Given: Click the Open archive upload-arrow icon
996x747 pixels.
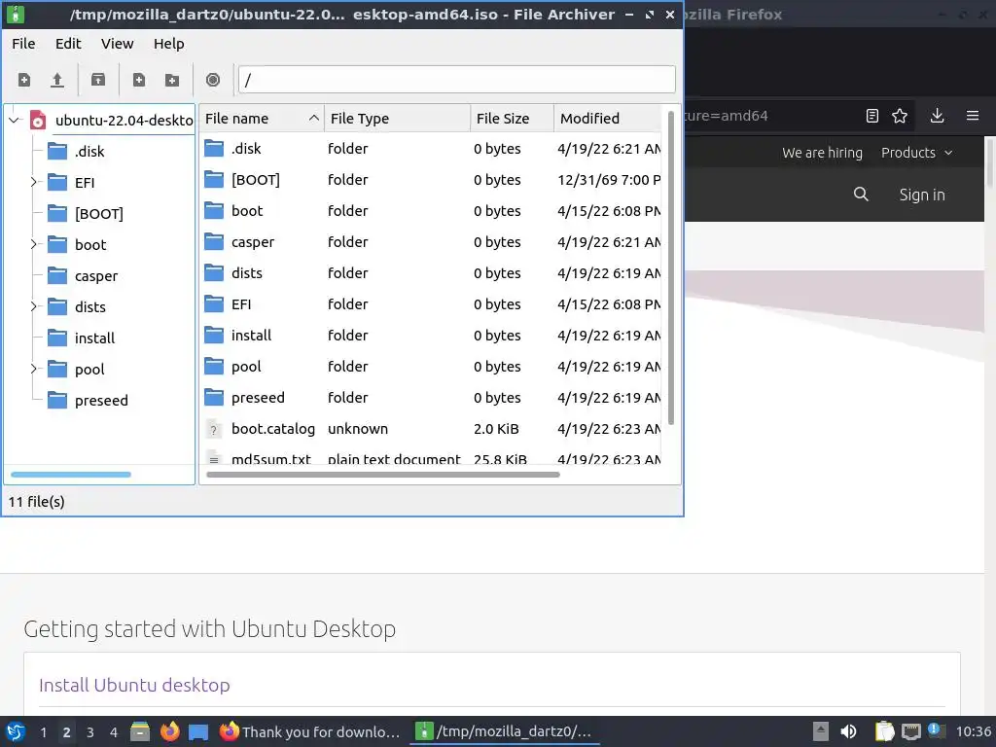Looking at the screenshot, I should (x=57, y=80).
